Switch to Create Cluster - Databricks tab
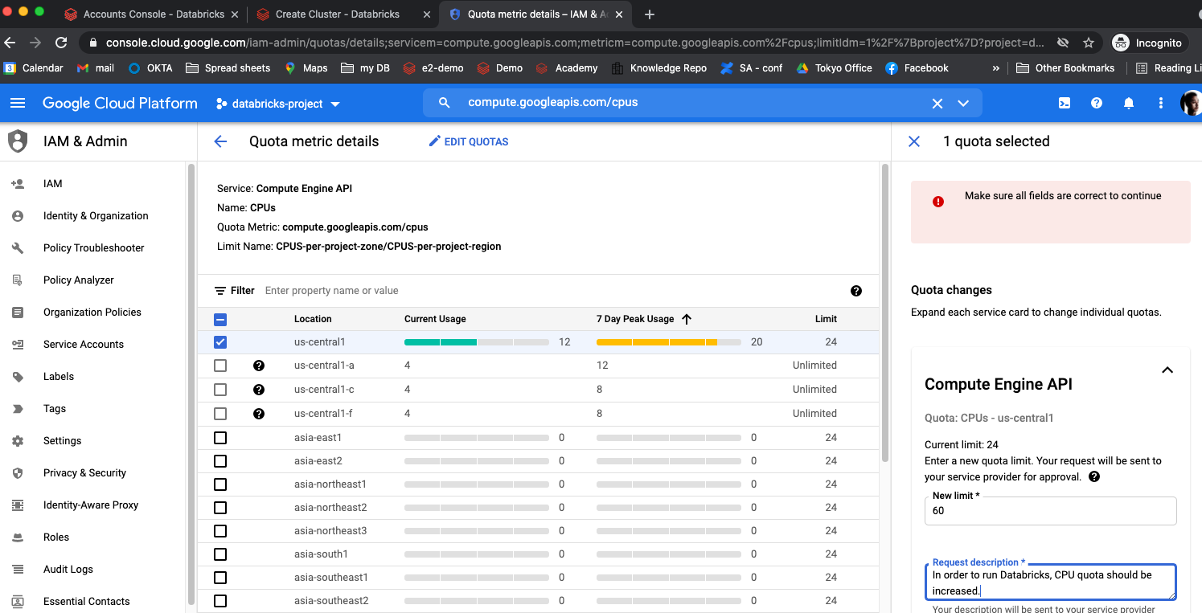This screenshot has width=1202, height=613. (x=344, y=14)
